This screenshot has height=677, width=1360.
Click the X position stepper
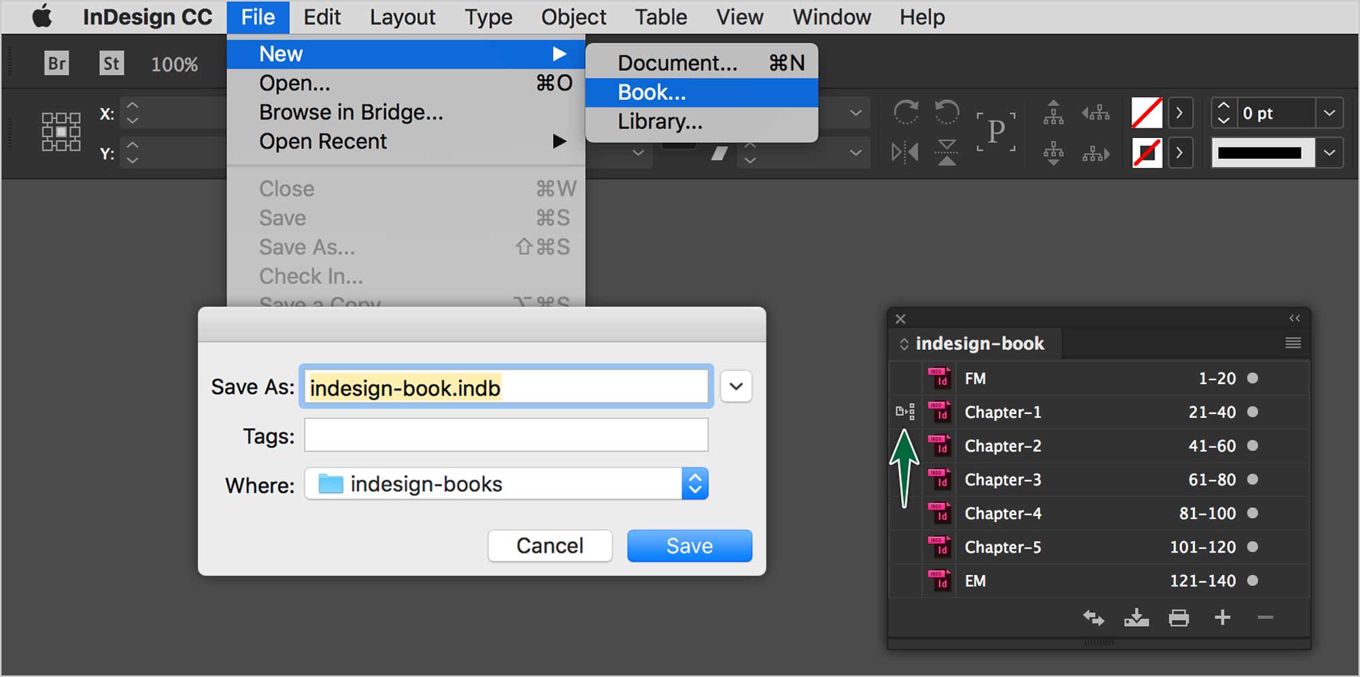click(x=133, y=113)
